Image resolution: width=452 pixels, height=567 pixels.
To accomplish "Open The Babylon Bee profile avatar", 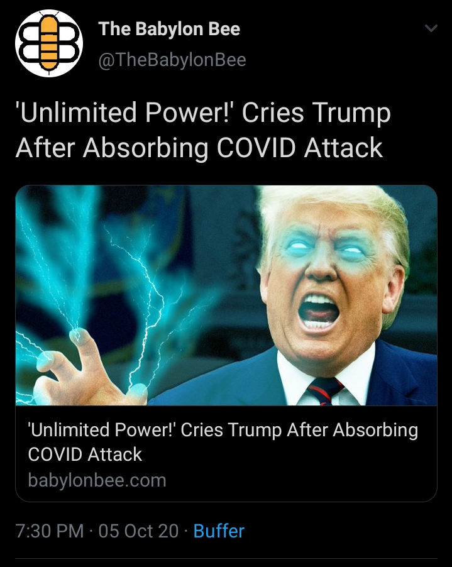I will click(49, 43).
